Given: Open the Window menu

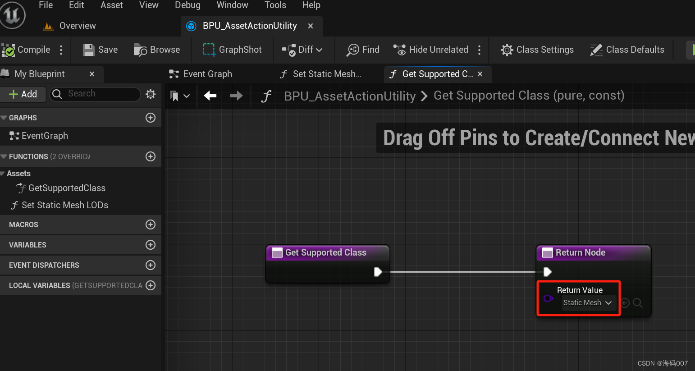Looking at the screenshot, I should click(x=233, y=5).
